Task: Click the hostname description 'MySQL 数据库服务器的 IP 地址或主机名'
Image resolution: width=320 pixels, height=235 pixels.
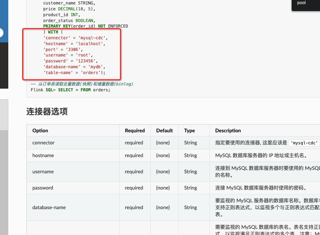Action: click(261, 155)
